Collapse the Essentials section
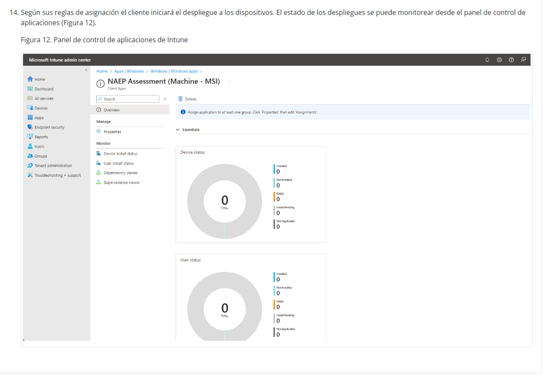 tap(178, 130)
